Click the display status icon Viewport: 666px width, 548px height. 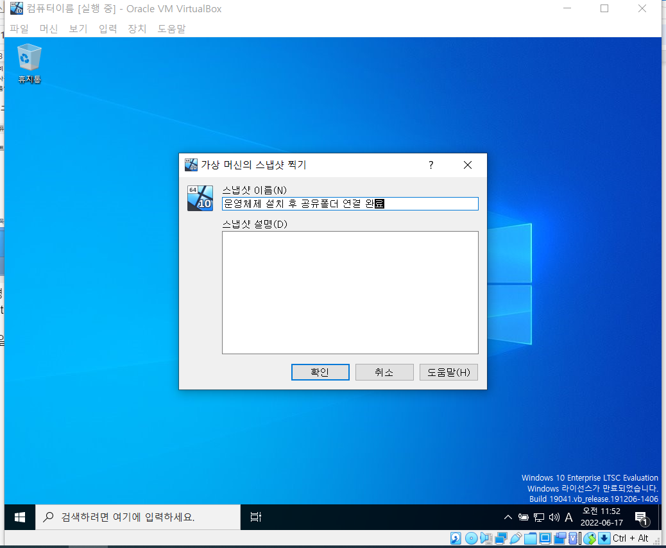click(x=545, y=538)
